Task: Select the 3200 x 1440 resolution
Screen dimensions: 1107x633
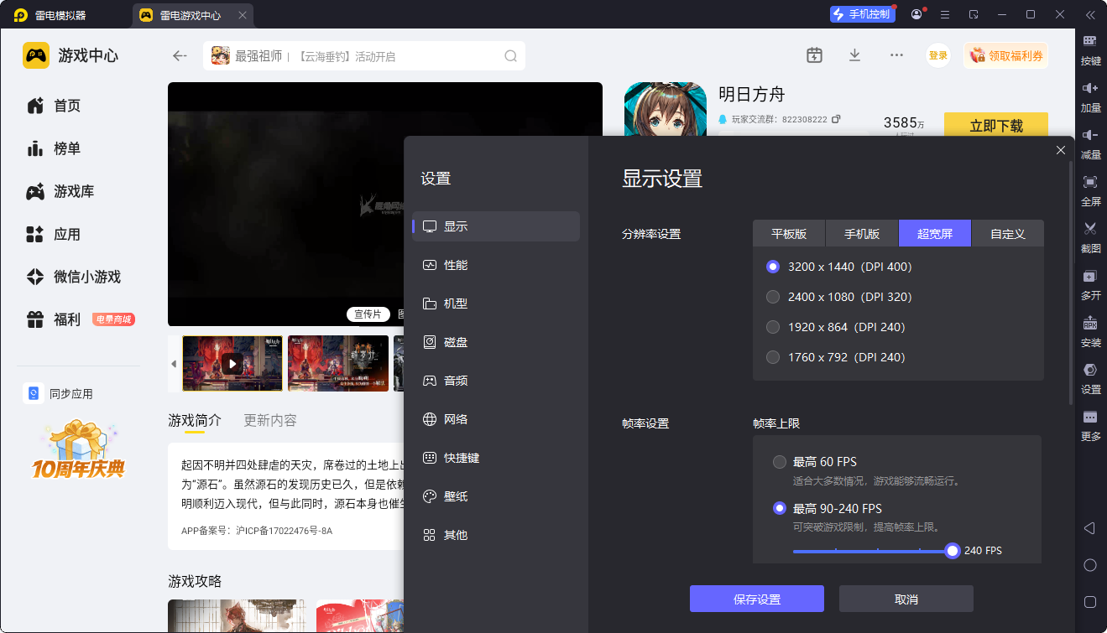Action: click(773, 267)
